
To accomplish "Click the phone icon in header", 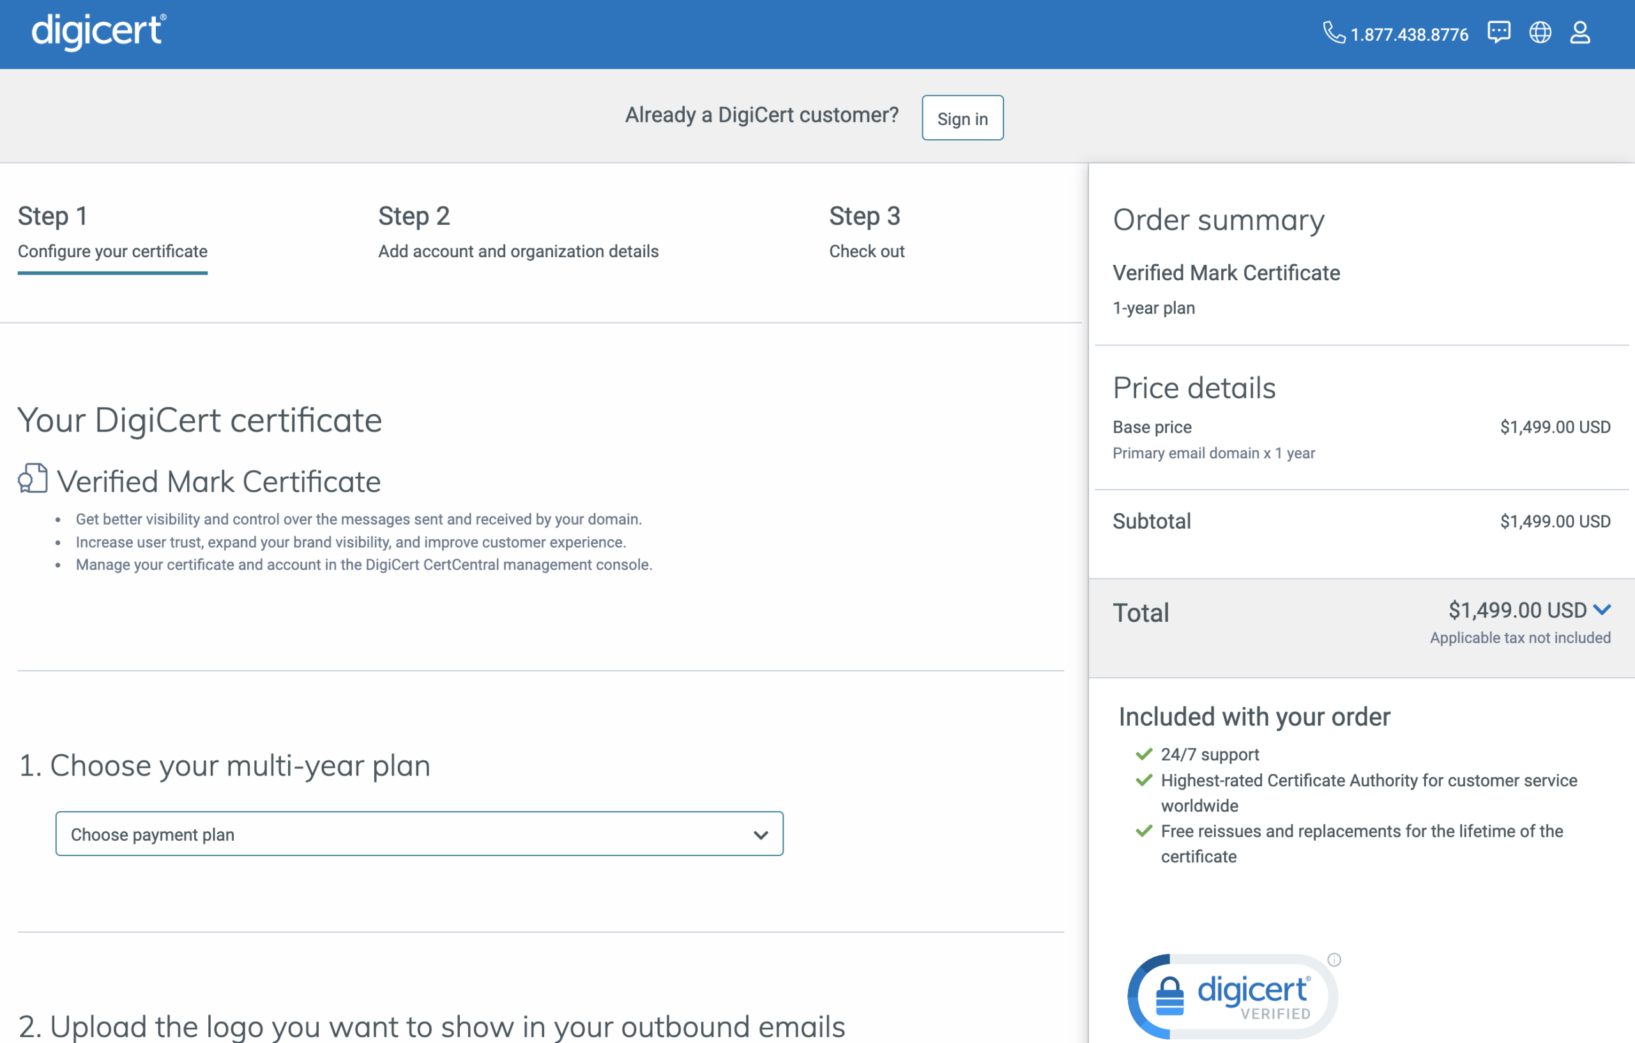I will click(1334, 33).
